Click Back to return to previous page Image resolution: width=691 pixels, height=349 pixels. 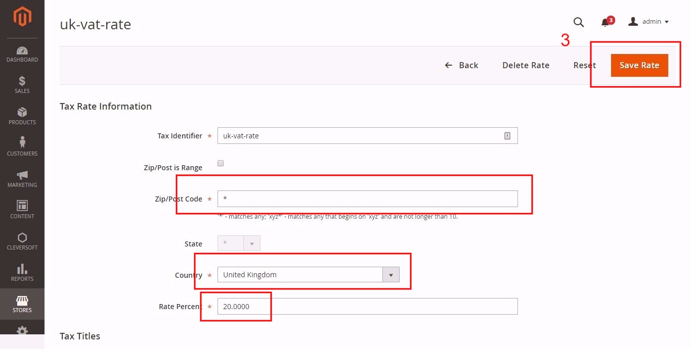point(461,65)
